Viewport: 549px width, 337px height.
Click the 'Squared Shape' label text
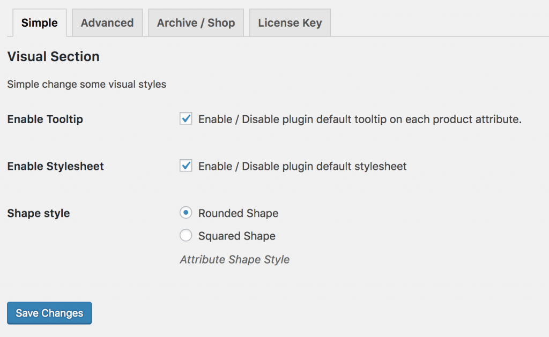coord(237,236)
